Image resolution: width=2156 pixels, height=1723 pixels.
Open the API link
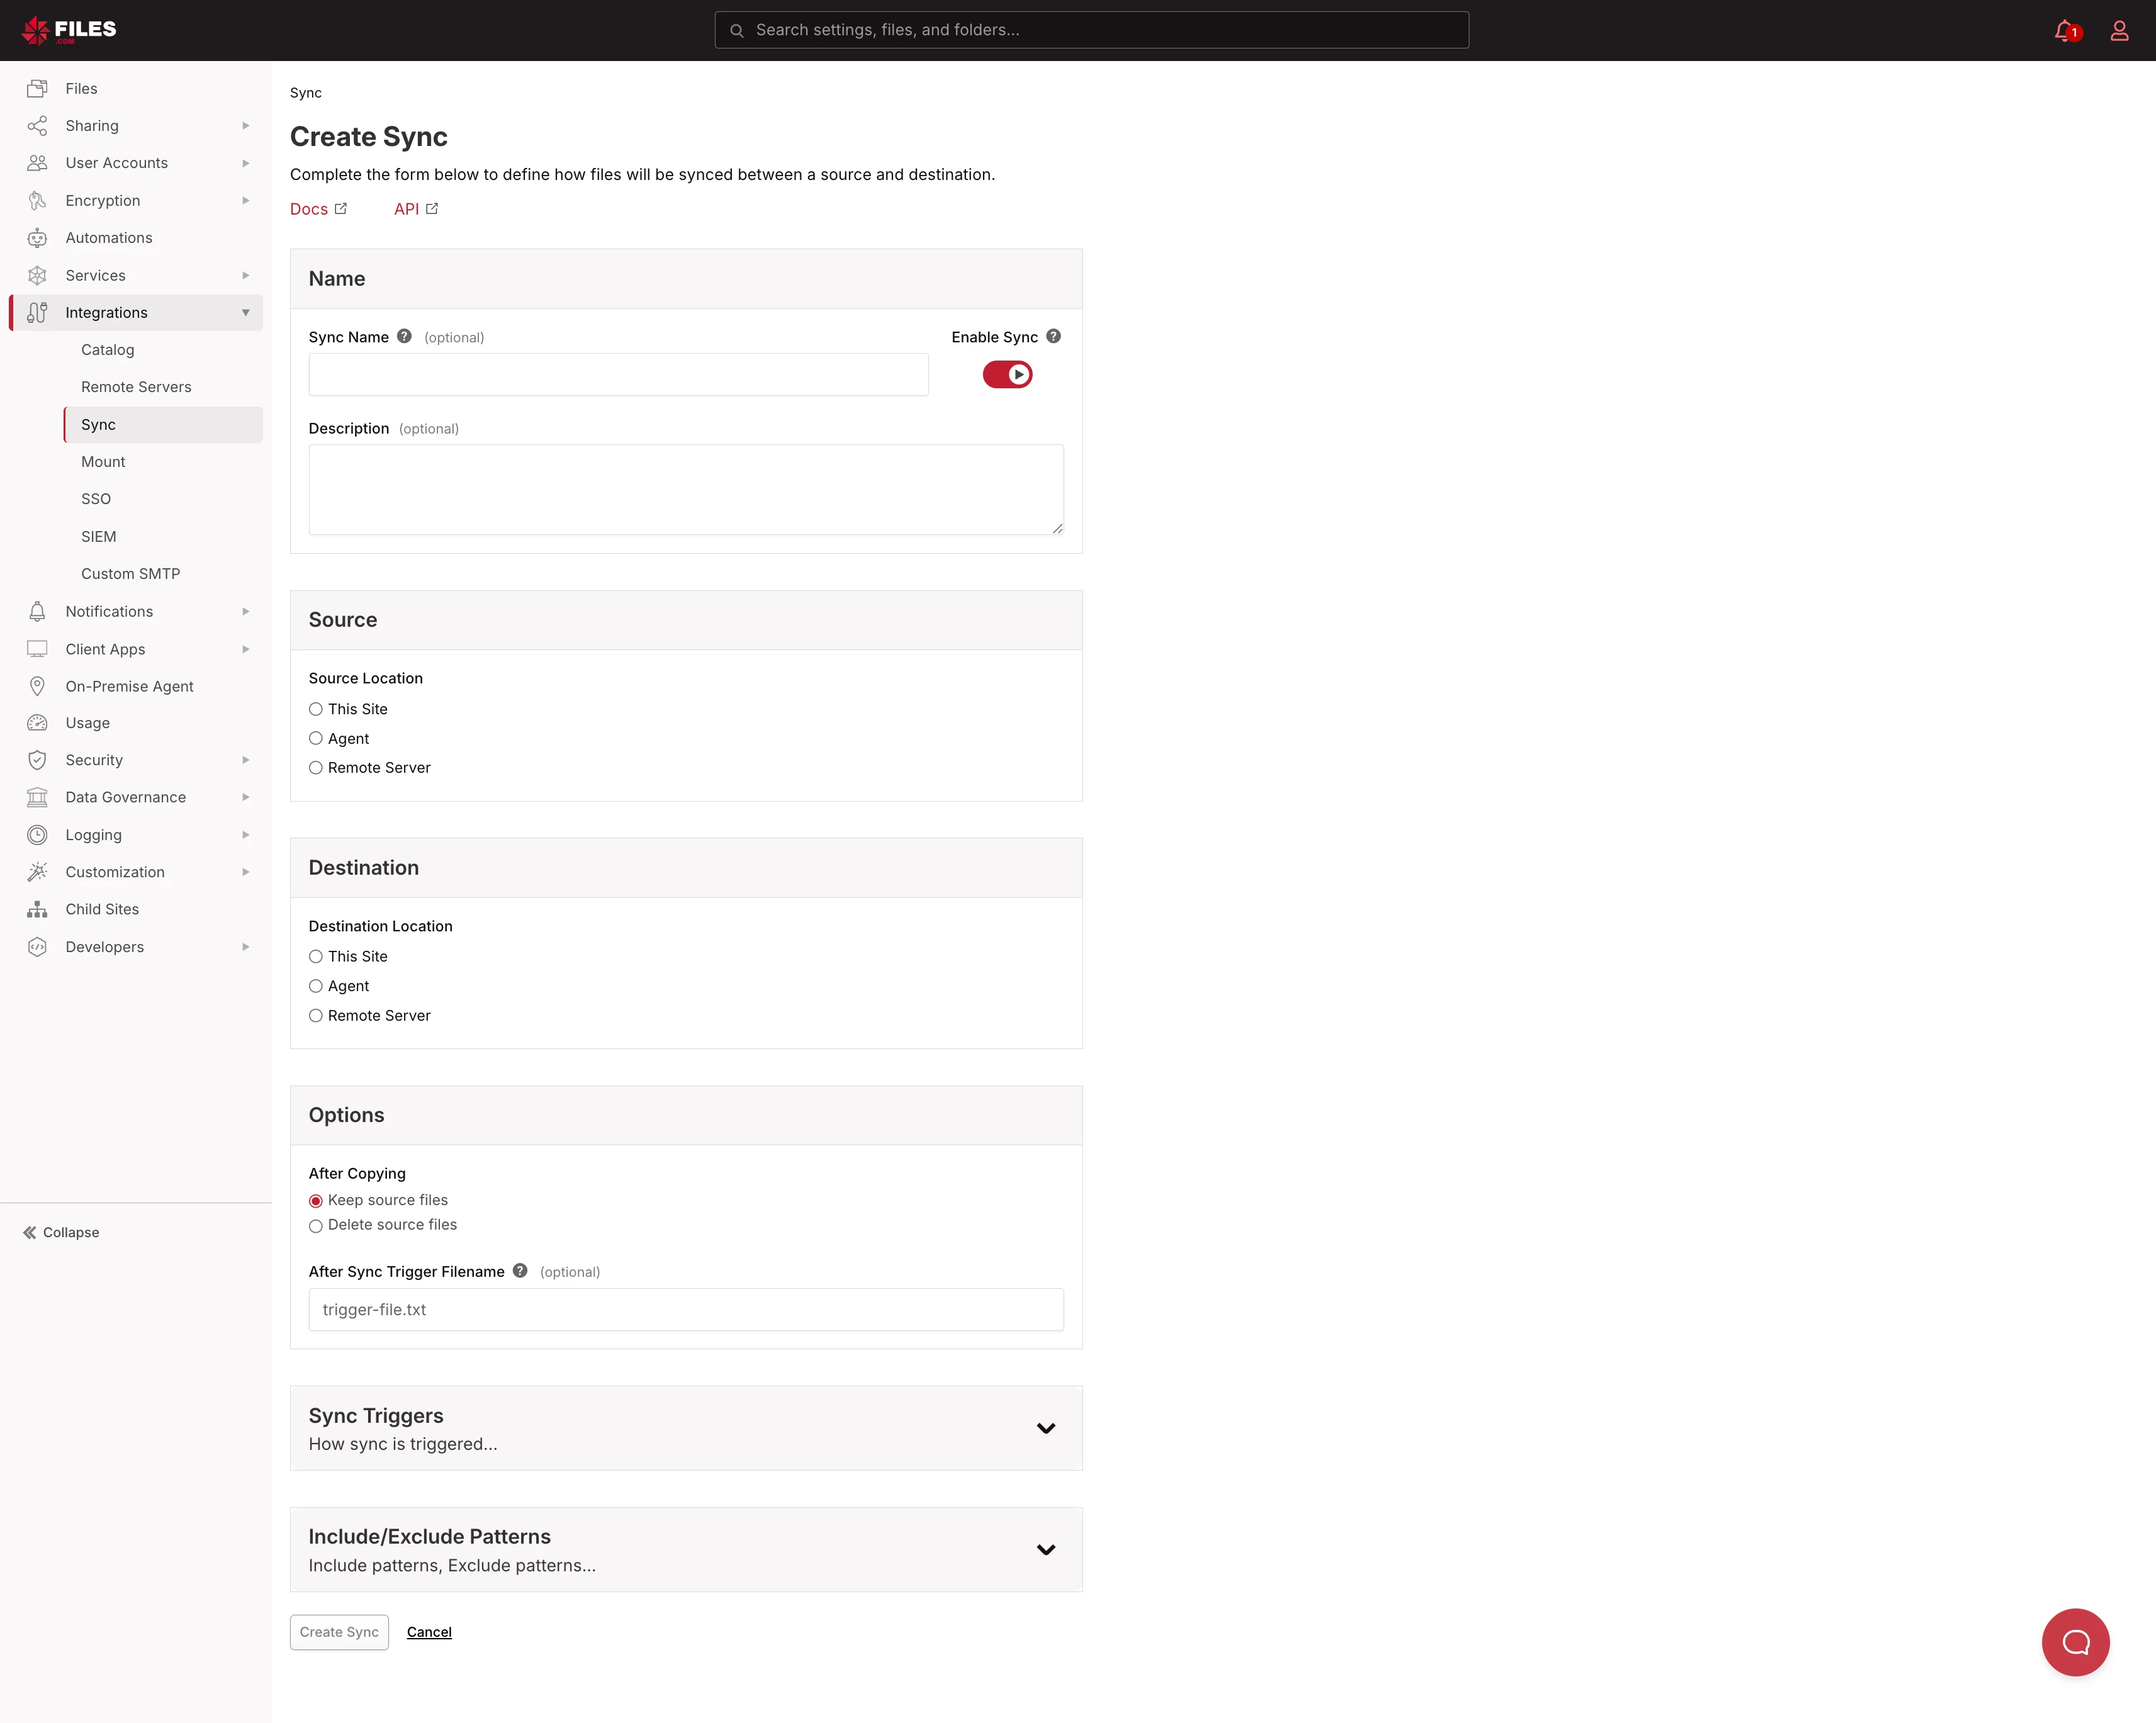pyautogui.click(x=416, y=209)
